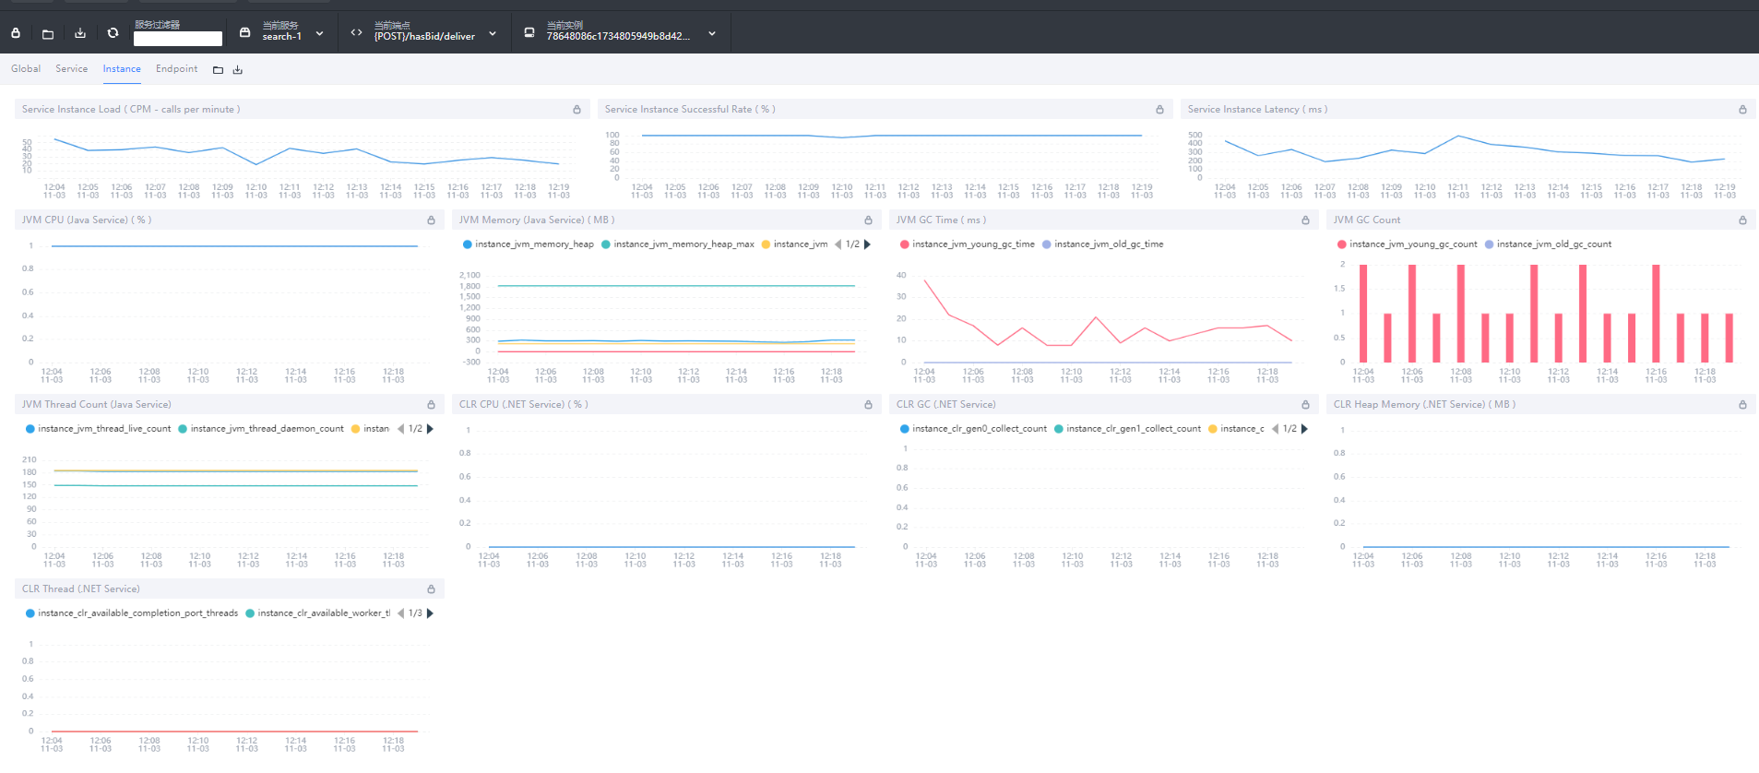Click folder icon next to Endpoint tab
Image resolution: width=1759 pixels, height=773 pixels.
coord(218,70)
